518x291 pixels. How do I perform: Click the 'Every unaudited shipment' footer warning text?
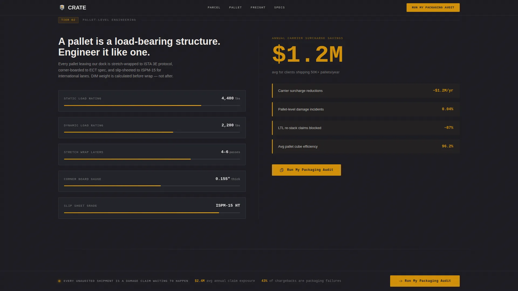point(126,281)
